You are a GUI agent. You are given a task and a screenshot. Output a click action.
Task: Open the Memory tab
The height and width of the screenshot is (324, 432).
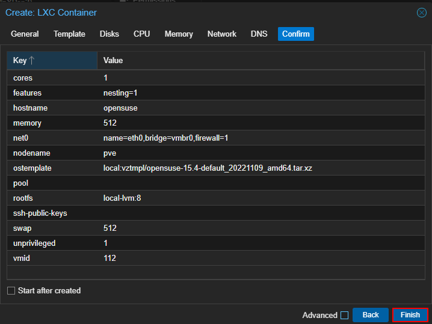pyautogui.click(x=179, y=34)
